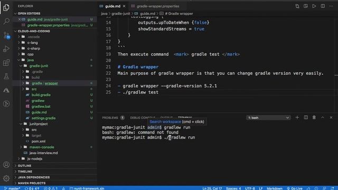Open the Accounts menu icon

point(6,165)
